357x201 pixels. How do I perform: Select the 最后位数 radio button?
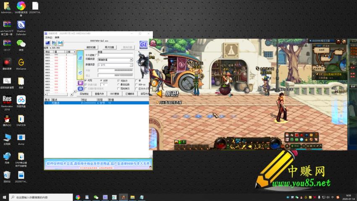(x=118, y=85)
